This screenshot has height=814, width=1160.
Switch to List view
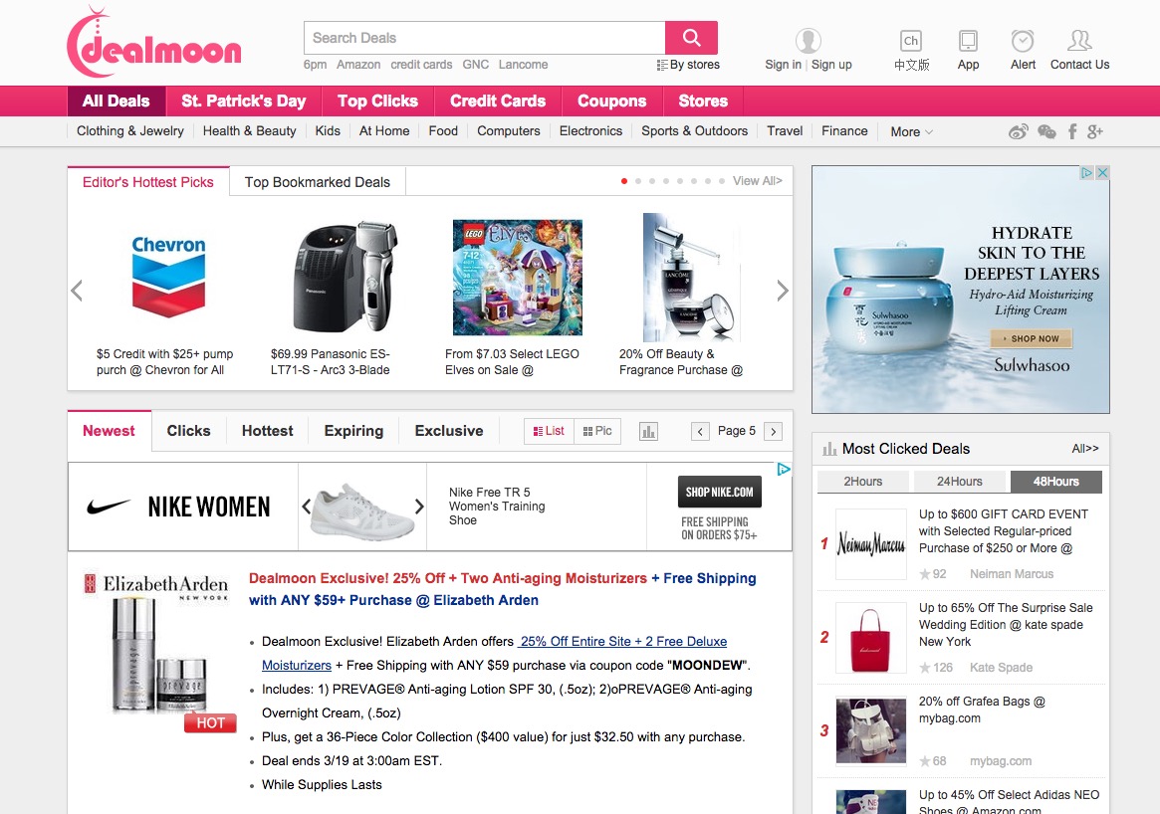(549, 431)
